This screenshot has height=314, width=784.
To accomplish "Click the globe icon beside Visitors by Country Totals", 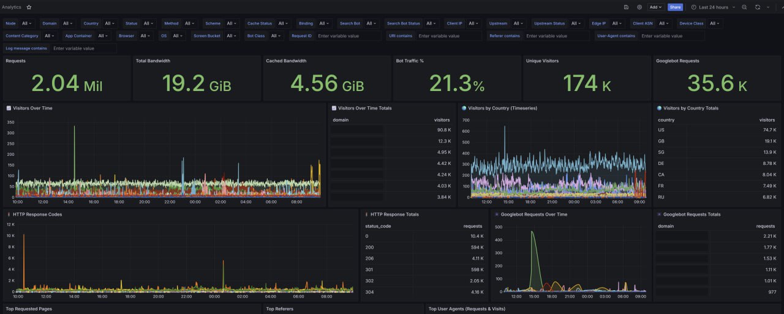I will pyautogui.click(x=659, y=108).
